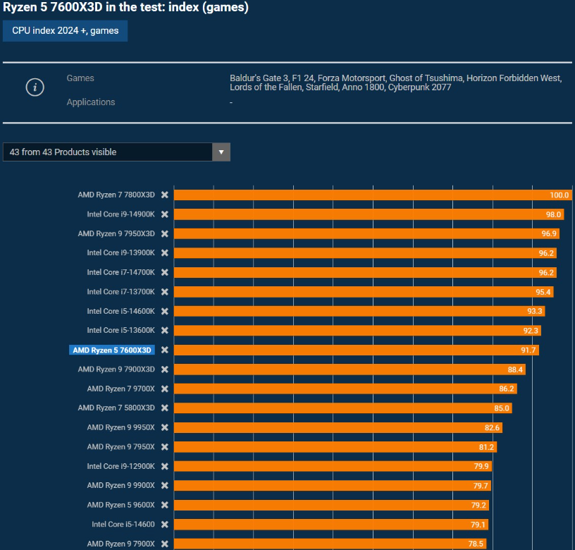This screenshot has height=550, width=575.
Task: Remove Intel Core i5-13600K from chart
Action: point(165,330)
